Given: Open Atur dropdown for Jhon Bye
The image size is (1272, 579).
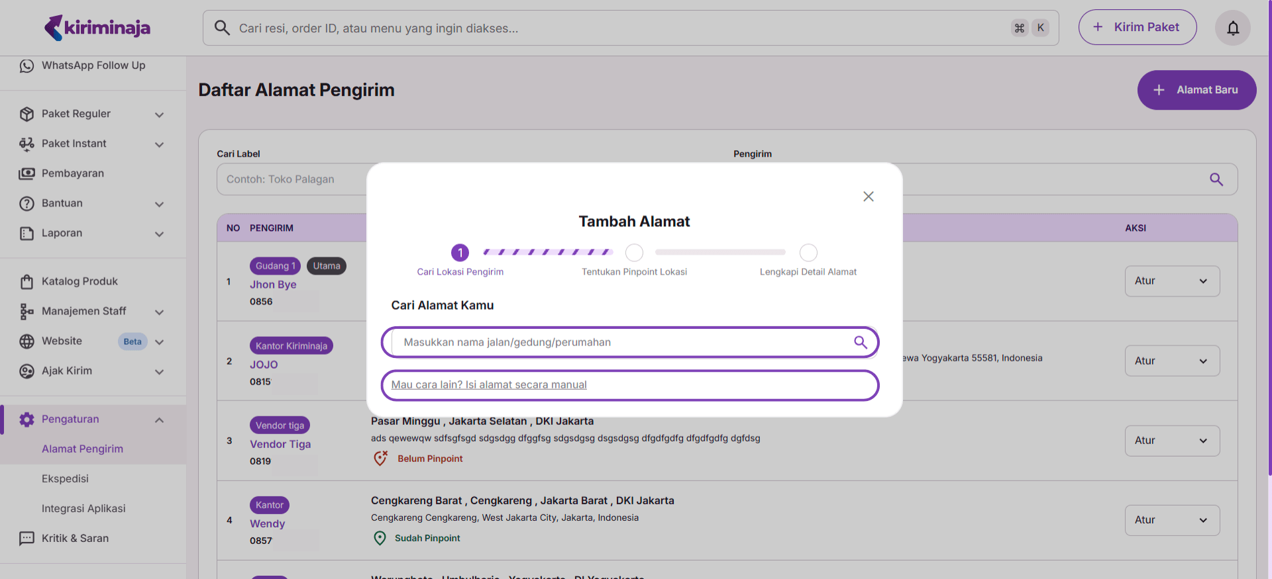Looking at the screenshot, I should 1171,281.
